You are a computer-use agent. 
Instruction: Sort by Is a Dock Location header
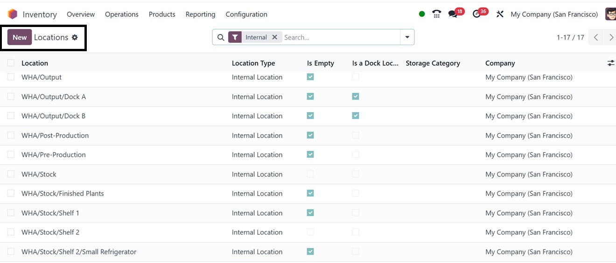pyautogui.click(x=375, y=63)
